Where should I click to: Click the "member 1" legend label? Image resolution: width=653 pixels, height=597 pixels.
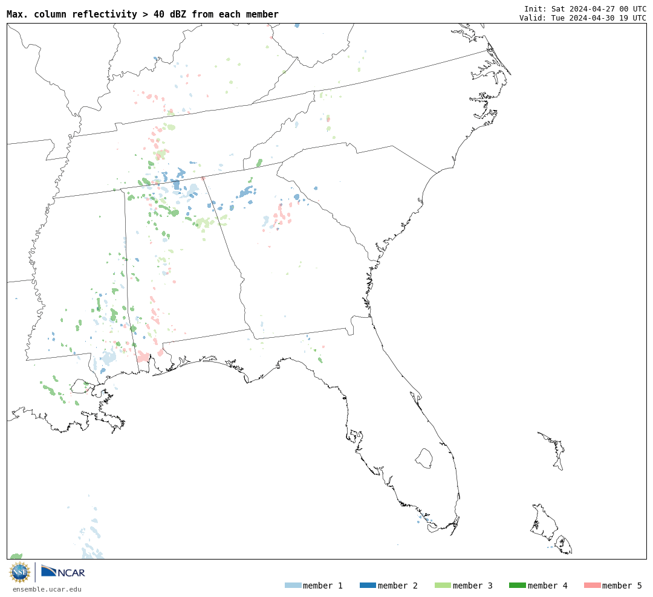click(x=323, y=586)
